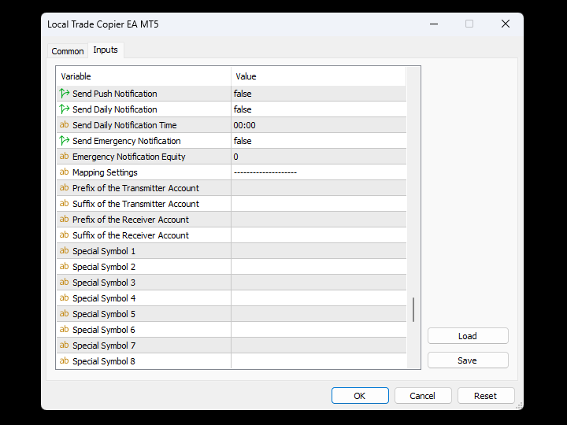
Task: Edit the Special Symbol 1 value cell
Action: [x=319, y=251]
